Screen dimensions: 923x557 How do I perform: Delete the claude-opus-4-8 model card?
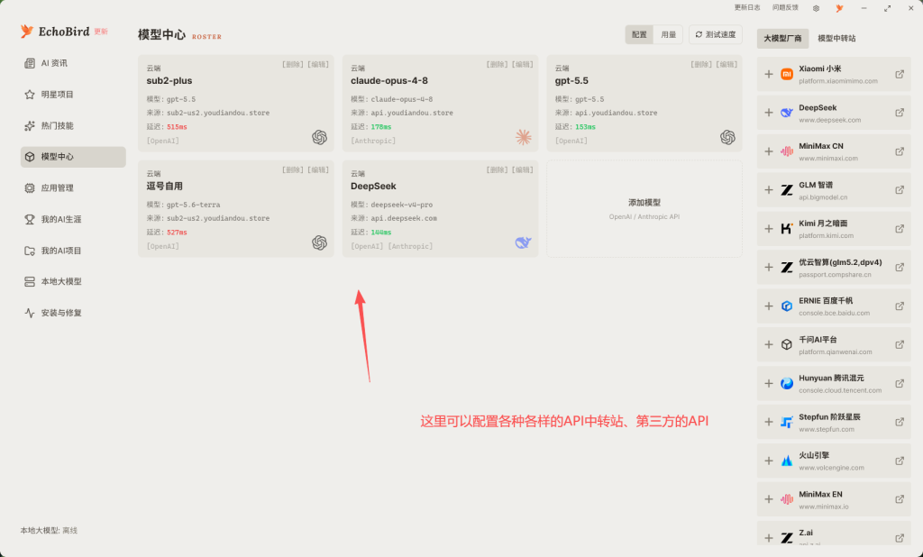click(x=497, y=64)
